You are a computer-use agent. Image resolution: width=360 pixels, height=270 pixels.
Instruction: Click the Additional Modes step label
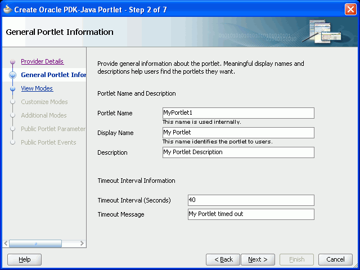click(x=44, y=115)
